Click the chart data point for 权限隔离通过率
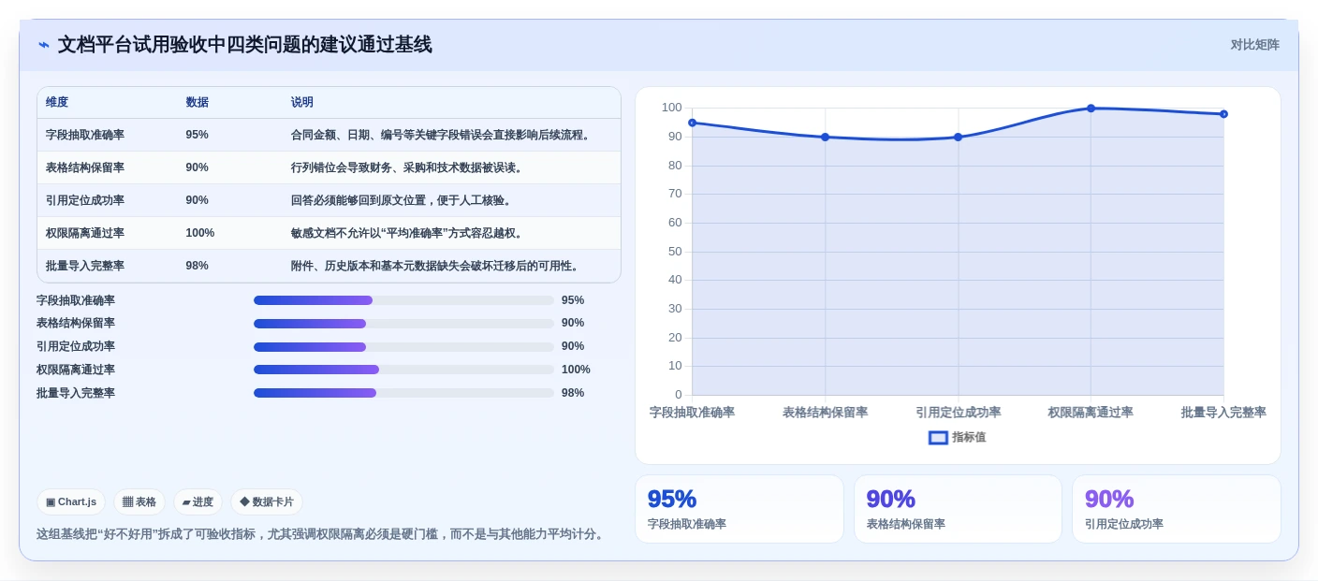Viewport: 1318px width, 581px height. pos(1091,109)
